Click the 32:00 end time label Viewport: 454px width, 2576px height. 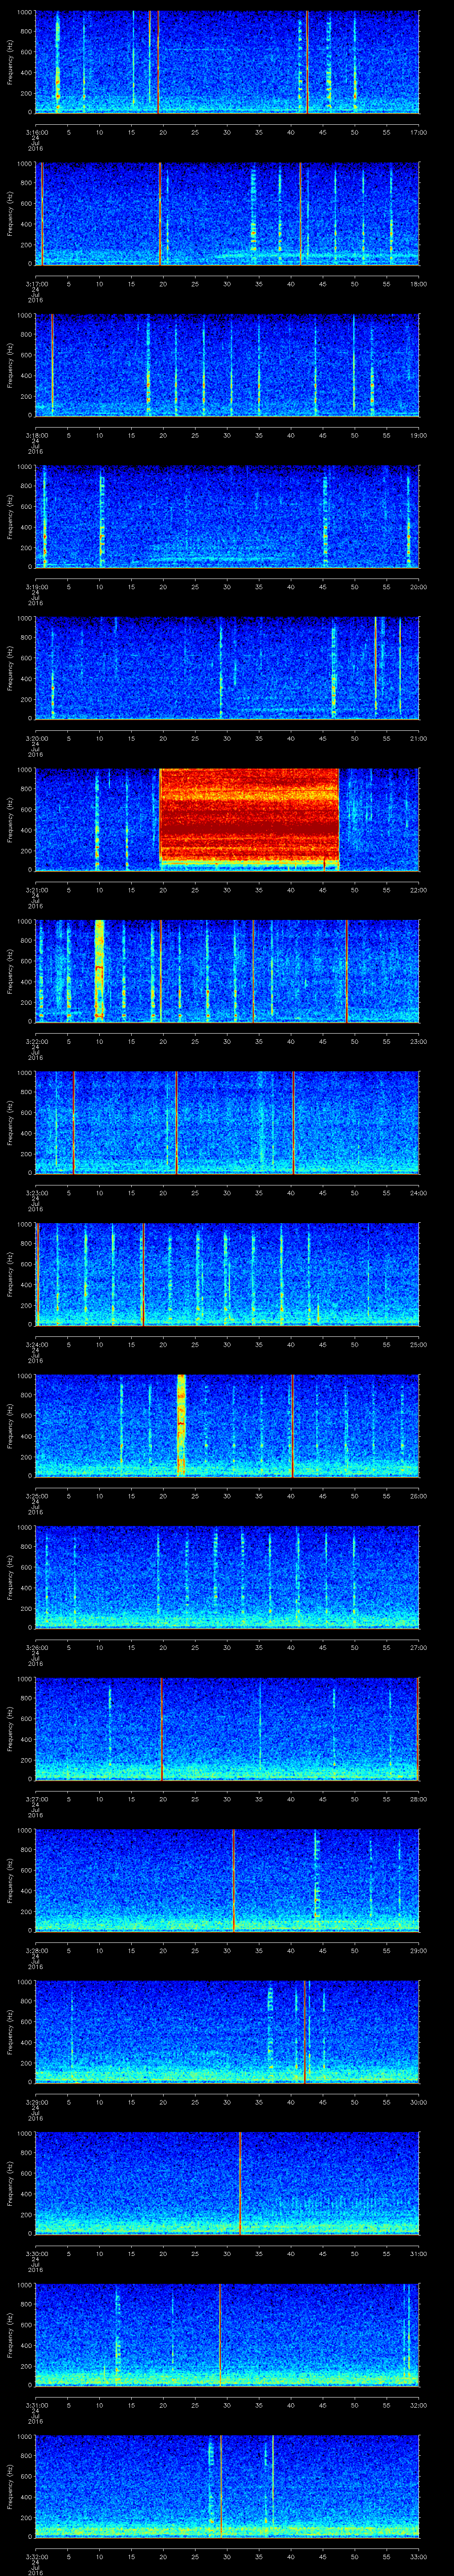pyautogui.click(x=418, y=2405)
